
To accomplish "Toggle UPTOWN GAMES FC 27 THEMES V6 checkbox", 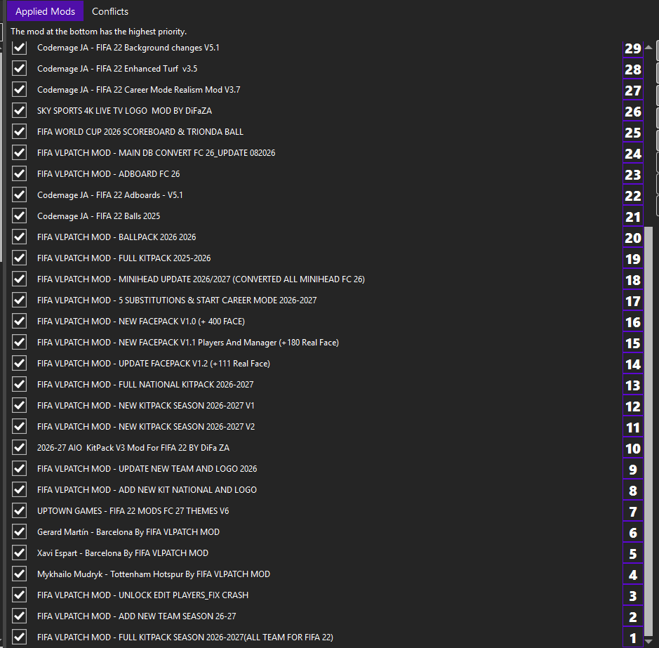I will (x=20, y=510).
